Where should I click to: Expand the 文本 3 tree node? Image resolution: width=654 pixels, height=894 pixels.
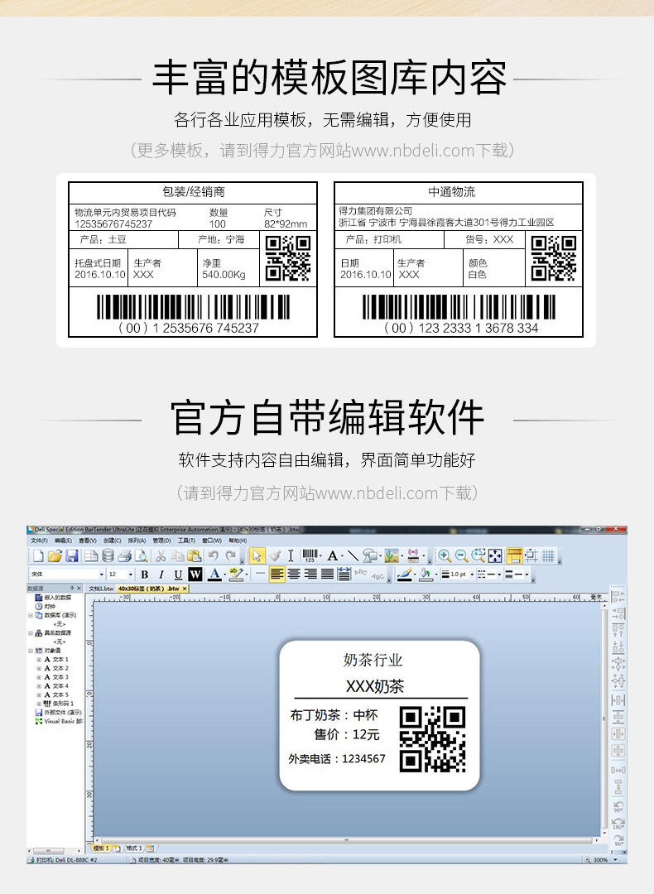point(39,677)
